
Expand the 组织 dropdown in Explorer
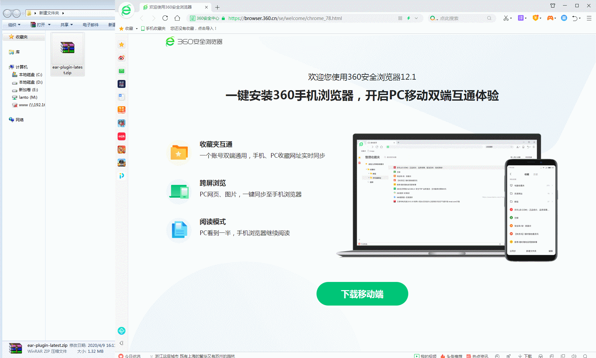(14, 25)
